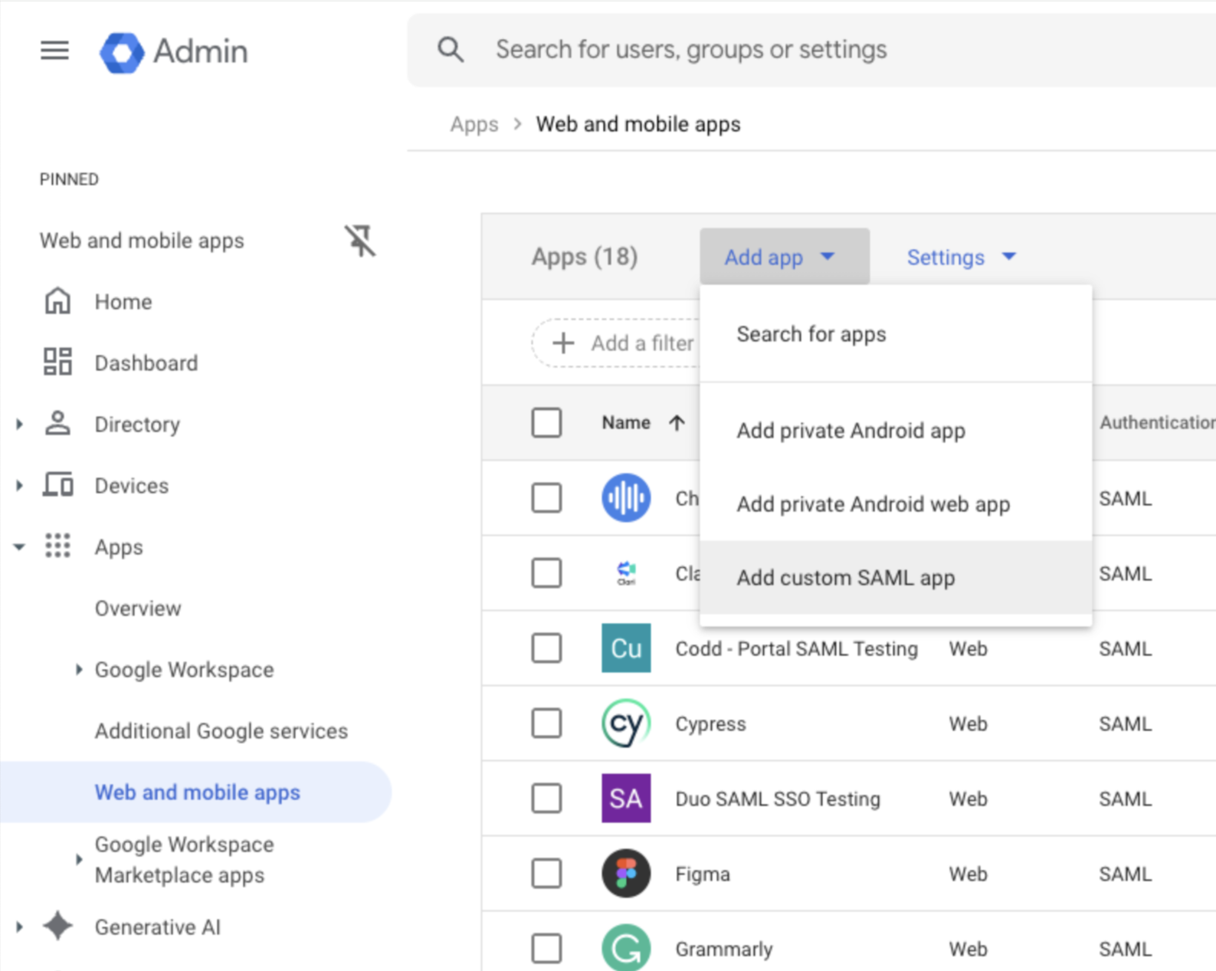
Task: Click the Figma app icon
Action: 626,874
